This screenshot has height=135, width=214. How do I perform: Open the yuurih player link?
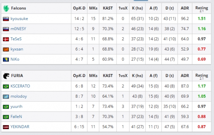pyautogui.click(x=16, y=106)
